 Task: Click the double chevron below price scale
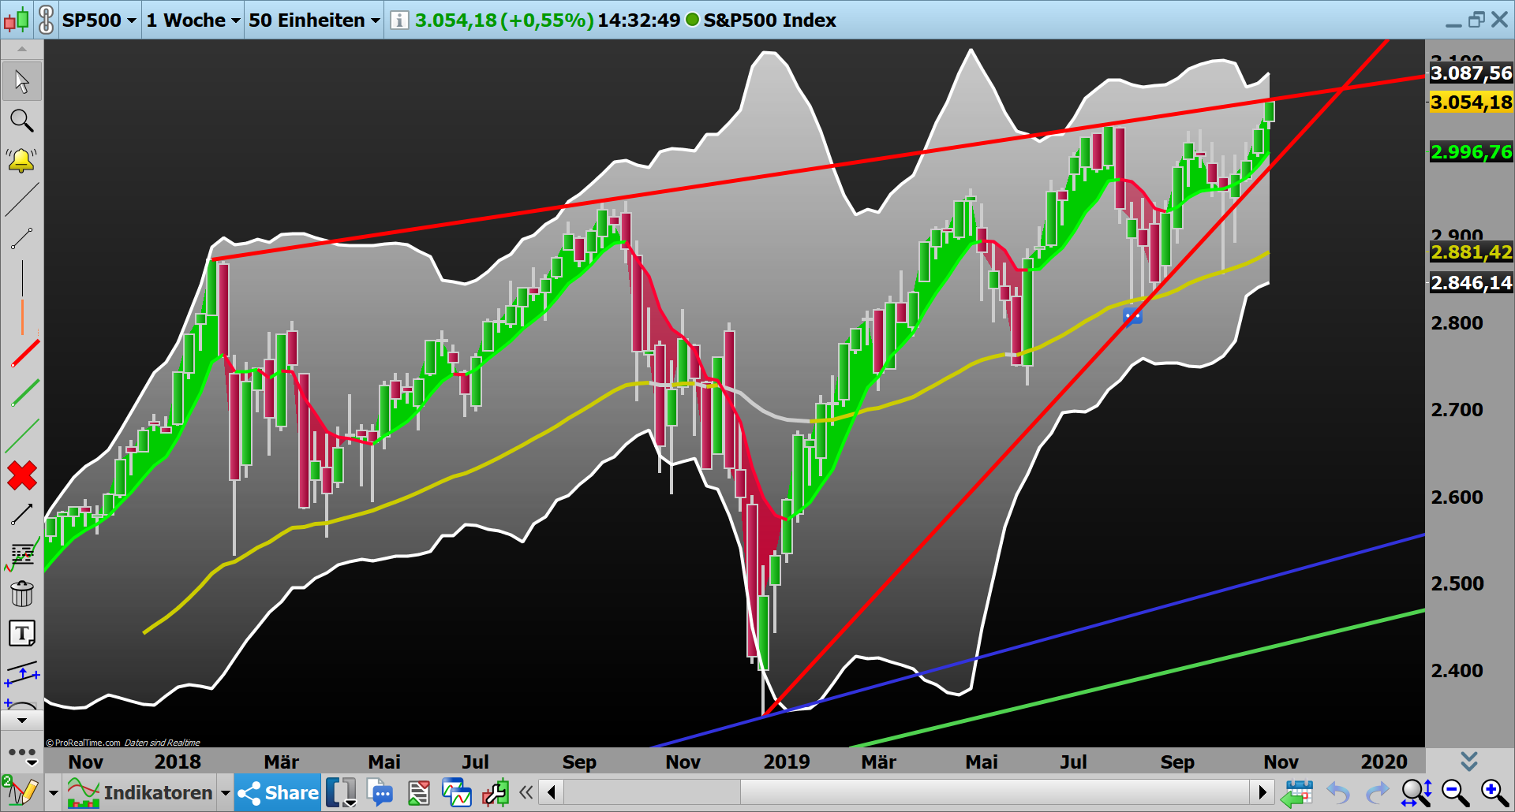coord(1468,761)
